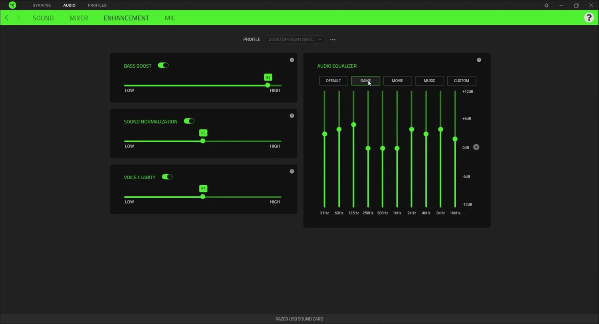Click the 0dB reset arrow icon
599x324 pixels.
pyautogui.click(x=476, y=147)
